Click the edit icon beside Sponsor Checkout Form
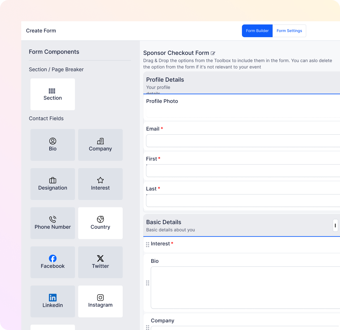The height and width of the screenshot is (330, 340). point(213,53)
